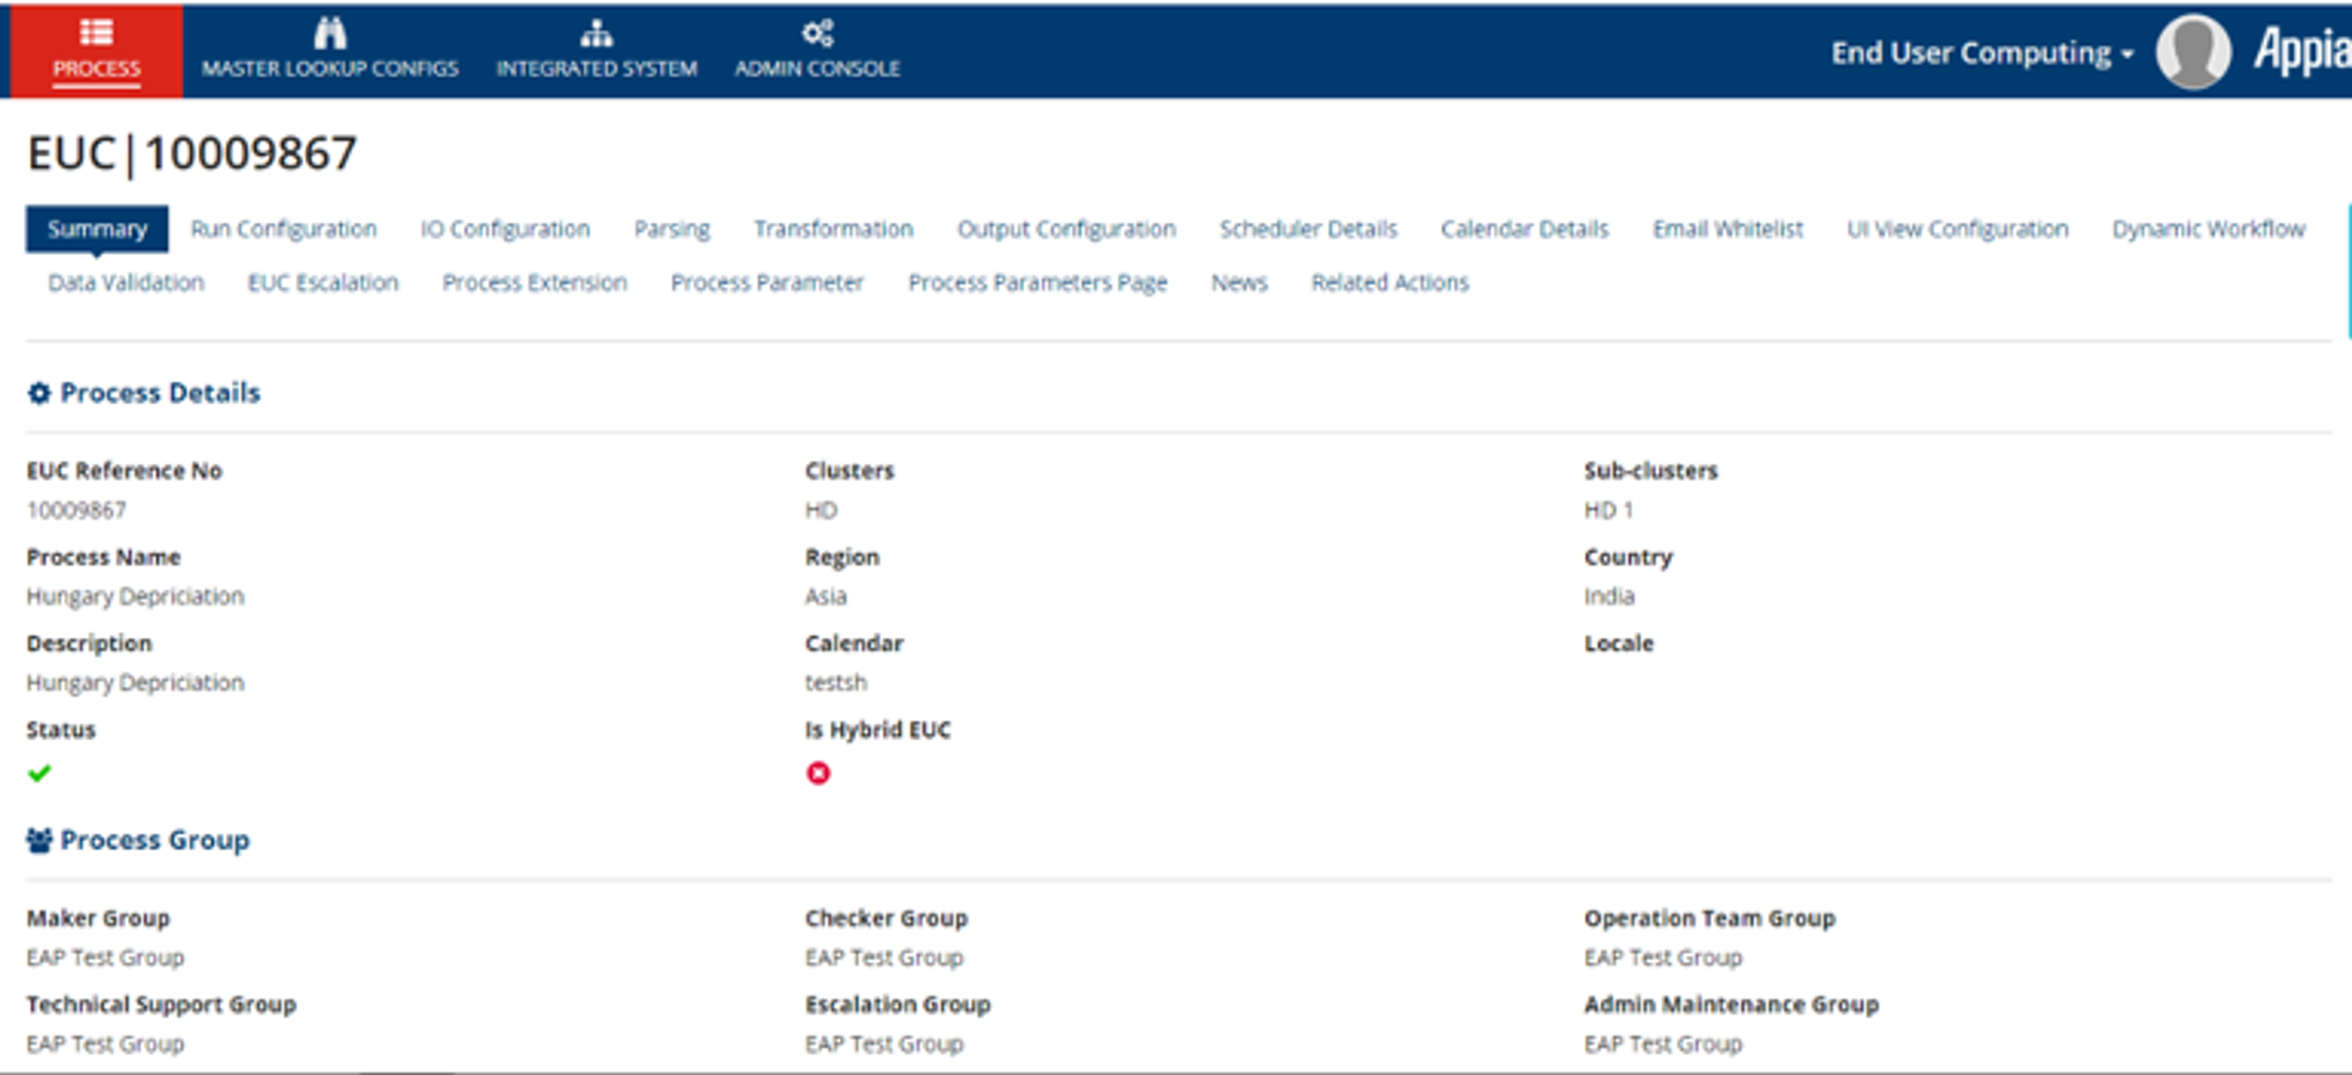Open the IO Configuration tab
The height and width of the screenshot is (1075, 2352).
pos(505,228)
